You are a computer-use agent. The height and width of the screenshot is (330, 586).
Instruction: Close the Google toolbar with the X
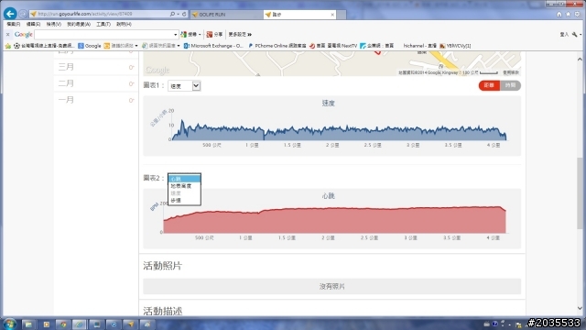coord(7,35)
